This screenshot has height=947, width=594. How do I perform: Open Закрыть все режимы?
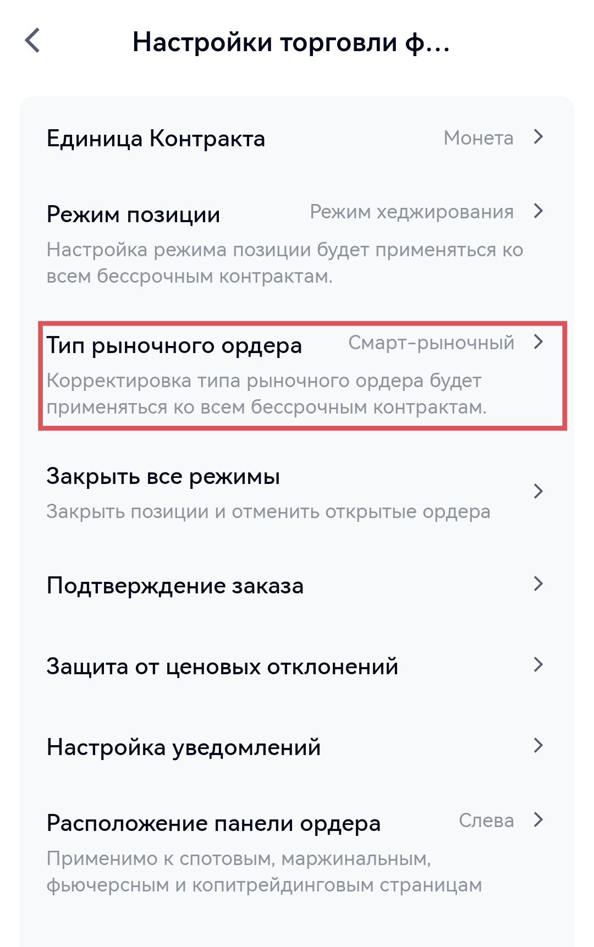point(163,476)
